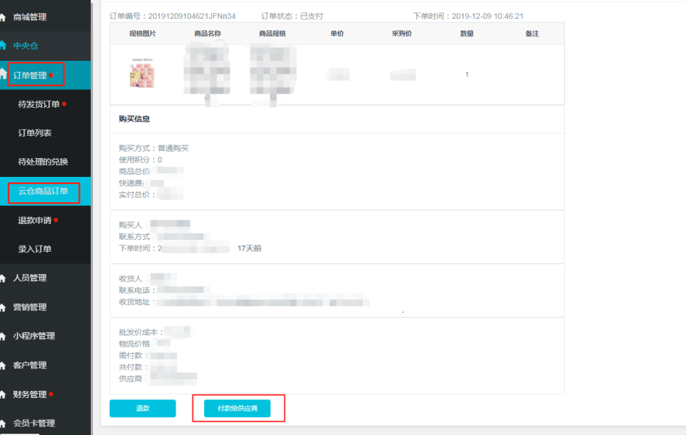Click home icon beside 财务管理
This screenshot has width=686, height=435.
click(x=4, y=395)
